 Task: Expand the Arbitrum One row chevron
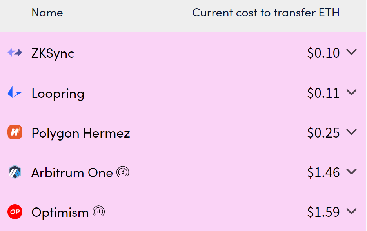352,171
